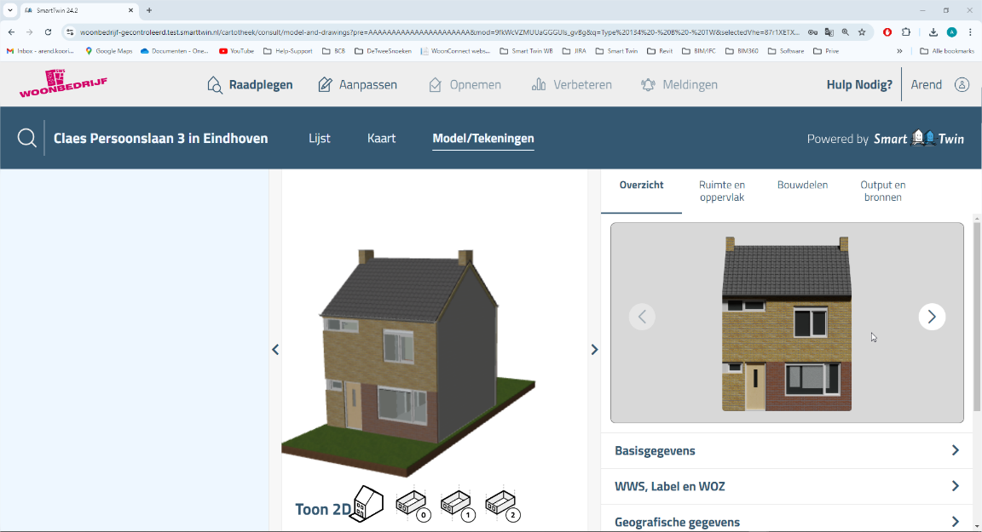Go to next image in carousel
Viewport: 982px width, 532px height.
pyautogui.click(x=932, y=317)
